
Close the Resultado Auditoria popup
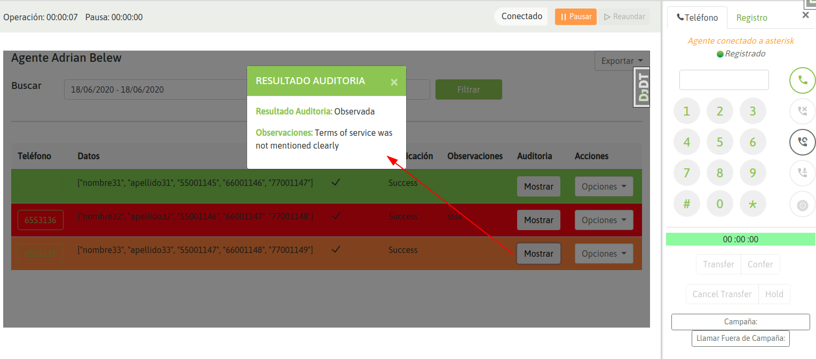pyautogui.click(x=394, y=82)
